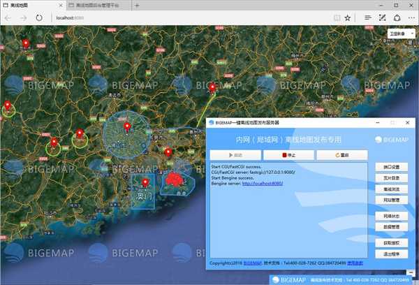Click the 端口设置 port settings button
Screen dimensions: 419x285
click(392, 168)
